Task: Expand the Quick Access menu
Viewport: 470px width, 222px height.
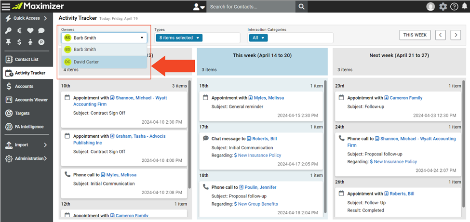Action: pyautogui.click(x=27, y=18)
